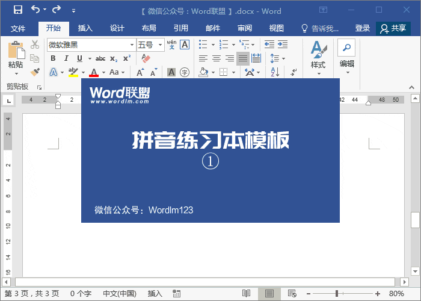Screen dimensions: 421x301
Task: Apply red font color
Action: (94, 72)
